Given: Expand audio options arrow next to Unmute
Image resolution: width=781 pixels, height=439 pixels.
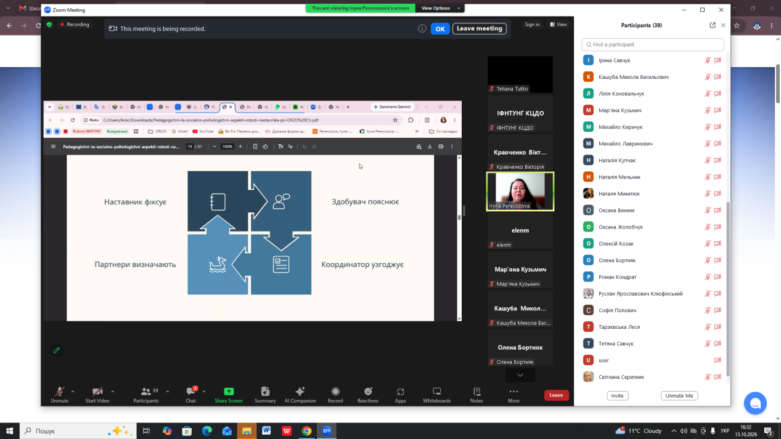Looking at the screenshot, I should (x=73, y=392).
